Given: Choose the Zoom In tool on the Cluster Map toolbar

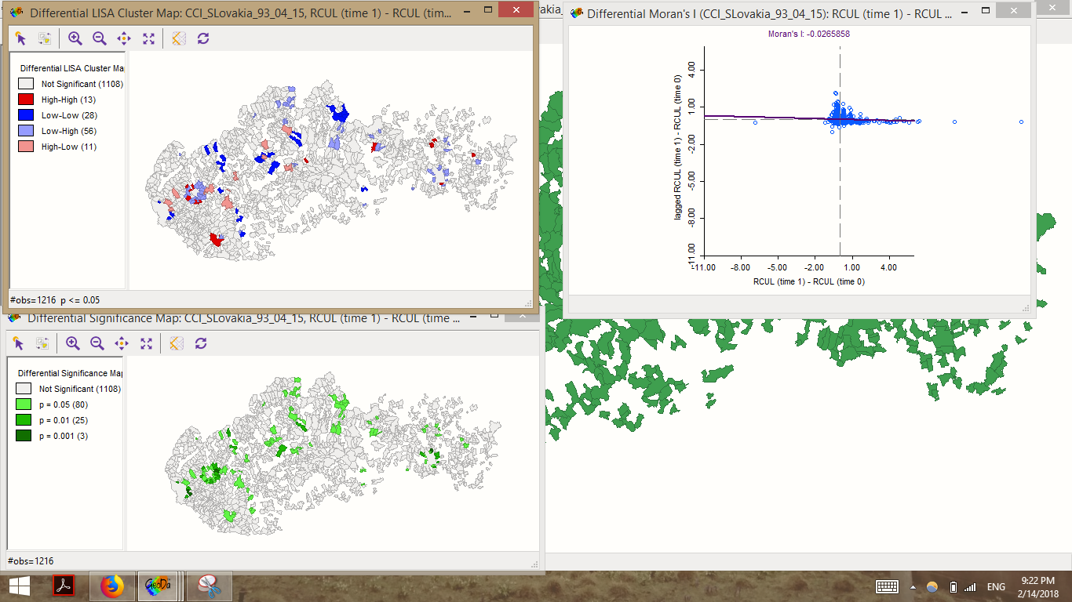Looking at the screenshot, I should pos(73,38).
